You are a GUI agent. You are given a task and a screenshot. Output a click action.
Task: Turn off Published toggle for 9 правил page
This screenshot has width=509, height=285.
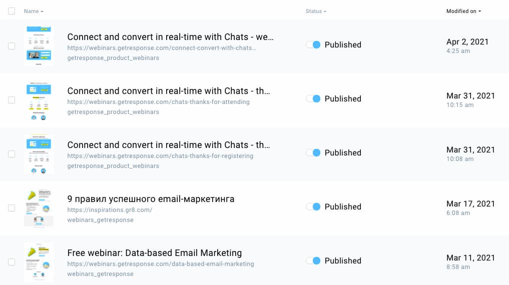tap(313, 206)
